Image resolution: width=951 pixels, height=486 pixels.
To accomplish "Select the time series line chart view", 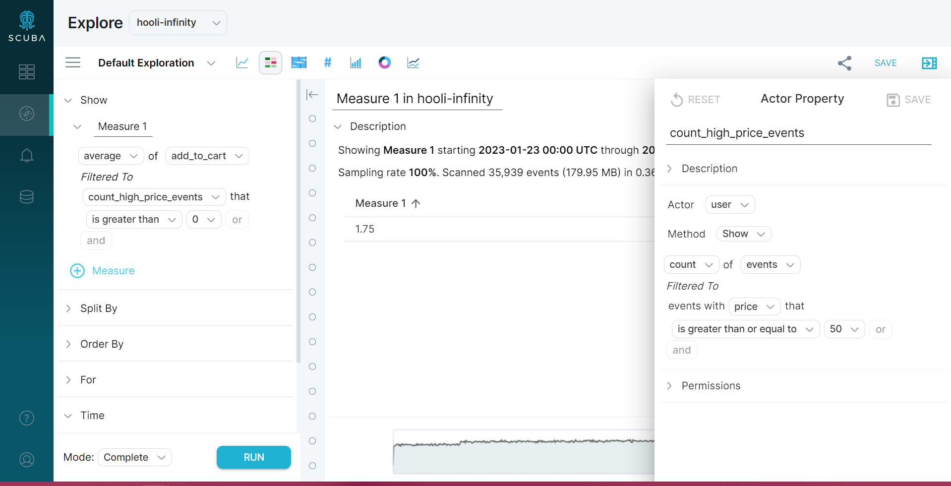I will (242, 62).
